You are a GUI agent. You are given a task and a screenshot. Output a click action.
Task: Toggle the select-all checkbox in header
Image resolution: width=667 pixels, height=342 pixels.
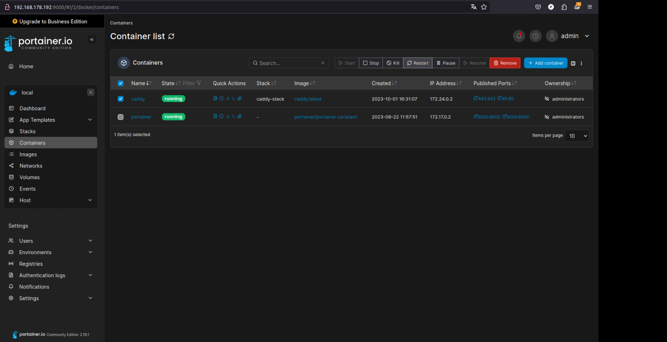click(121, 84)
